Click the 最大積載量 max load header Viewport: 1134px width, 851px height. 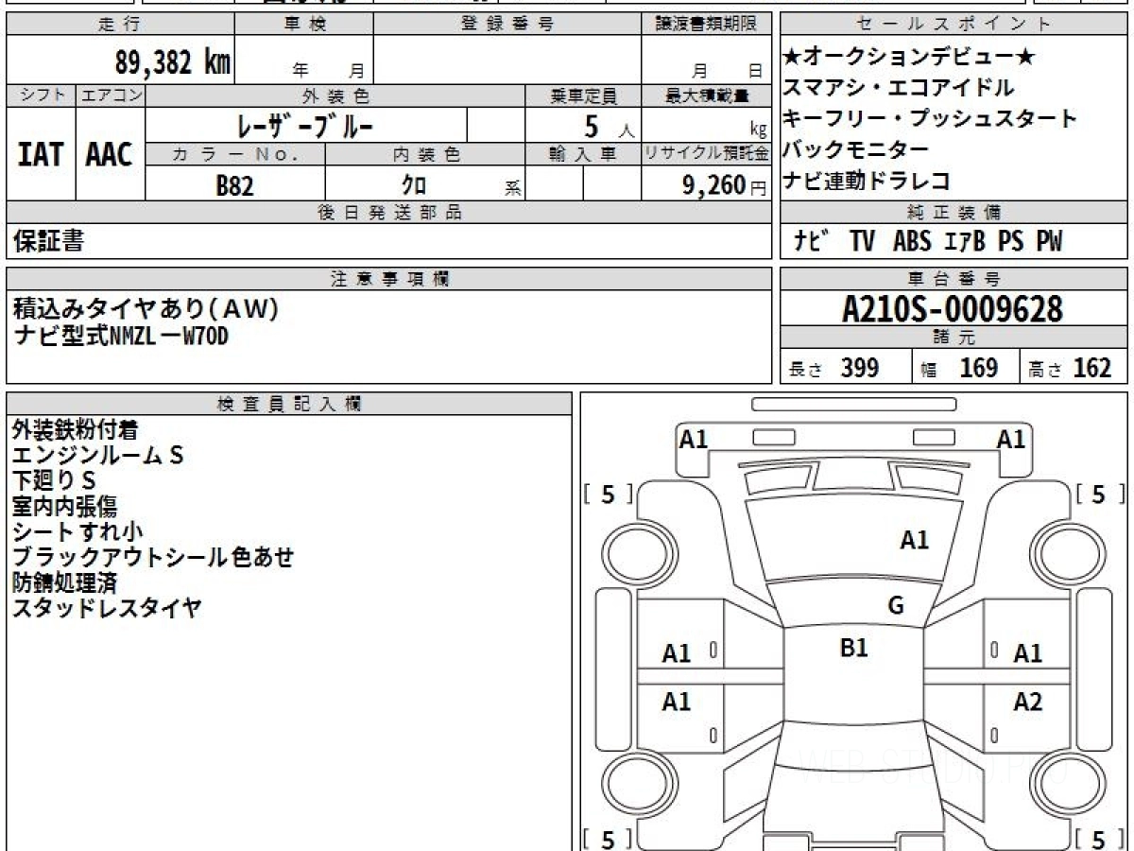707,96
